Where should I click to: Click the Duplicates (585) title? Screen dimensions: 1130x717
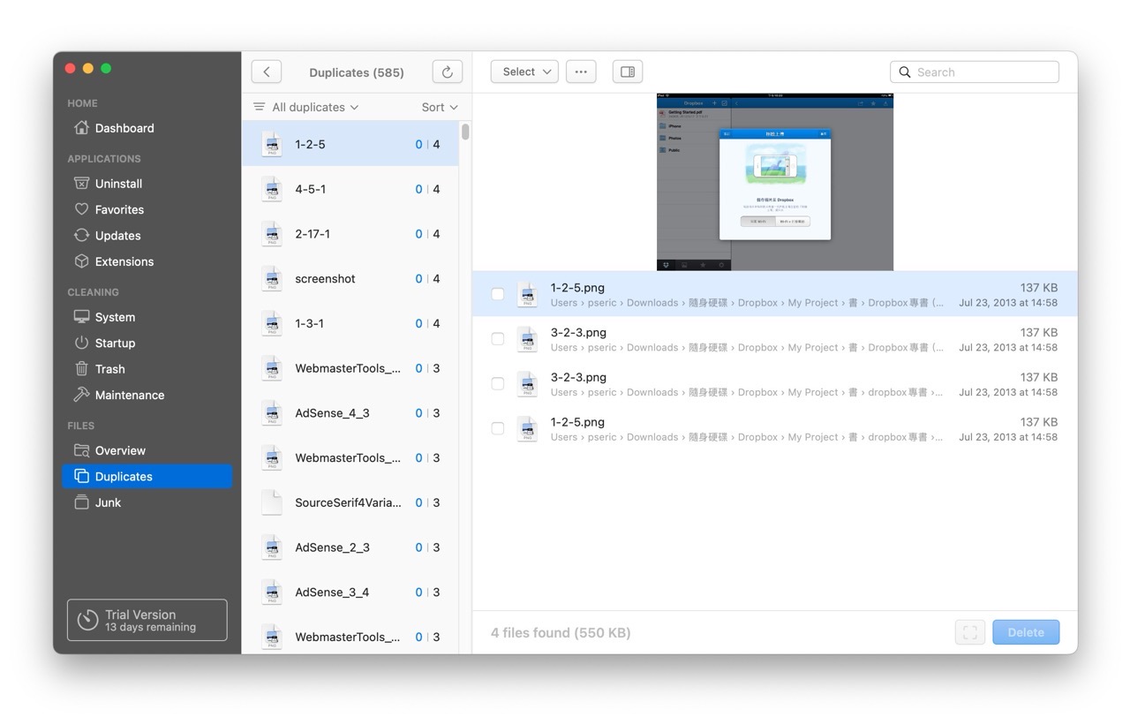tap(357, 72)
